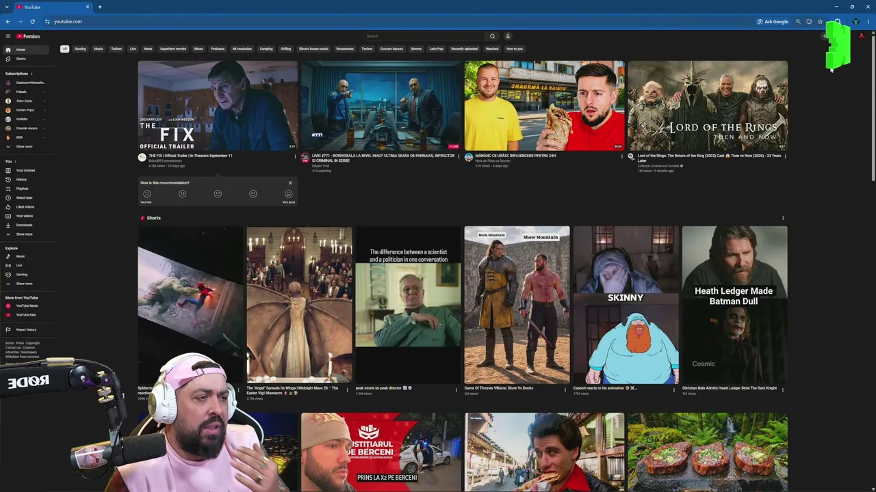Open Music under Explore

[25, 256]
